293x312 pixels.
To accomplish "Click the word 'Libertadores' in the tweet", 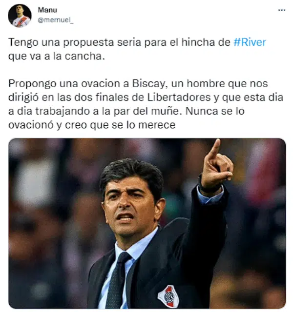I will 179,97.
